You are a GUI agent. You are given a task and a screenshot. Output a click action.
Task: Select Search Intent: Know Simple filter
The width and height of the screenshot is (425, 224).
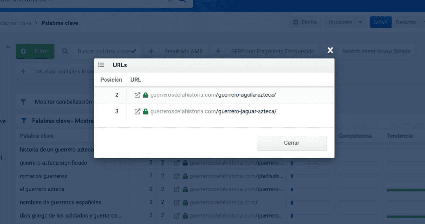(x=376, y=51)
